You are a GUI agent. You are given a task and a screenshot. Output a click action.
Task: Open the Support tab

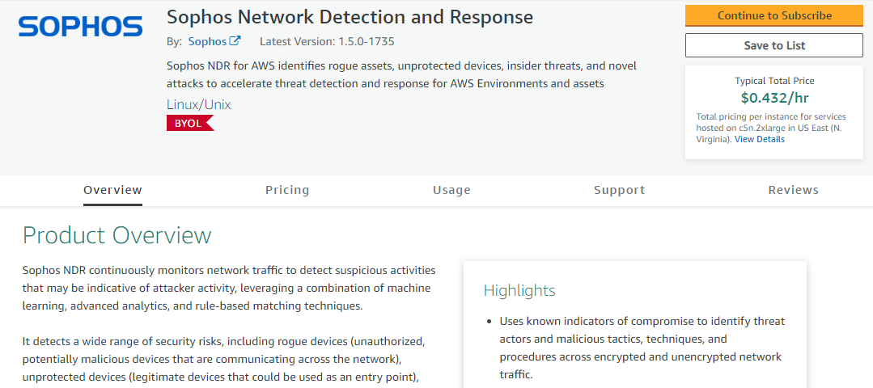(x=619, y=190)
